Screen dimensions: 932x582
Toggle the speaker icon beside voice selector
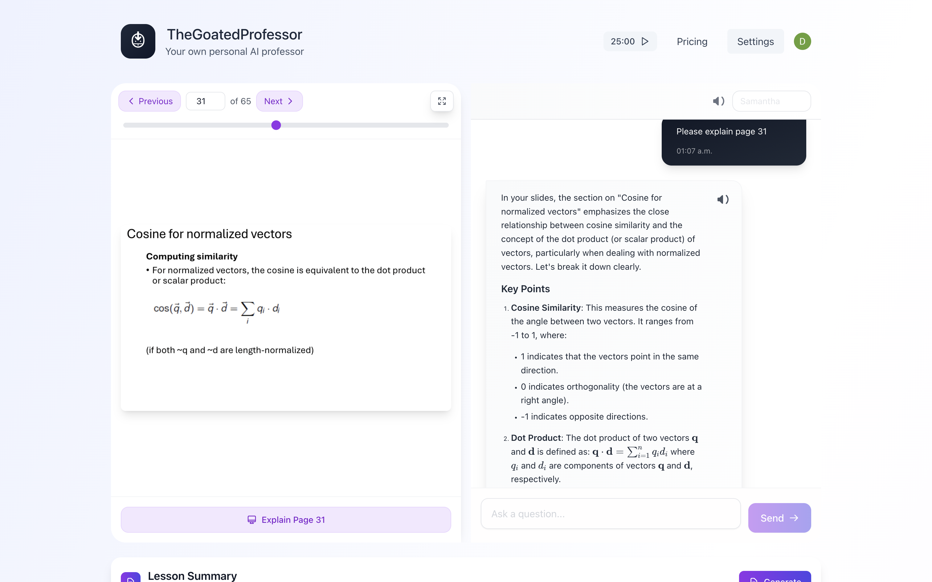[718, 101]
